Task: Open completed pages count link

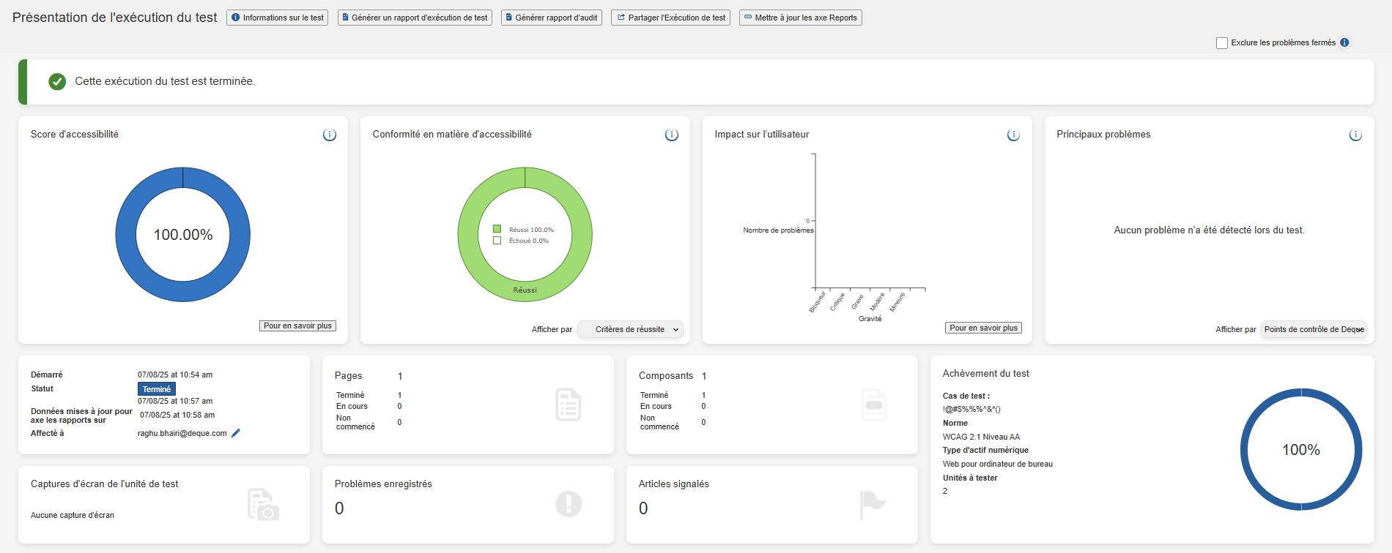Action: pos(399,395)
